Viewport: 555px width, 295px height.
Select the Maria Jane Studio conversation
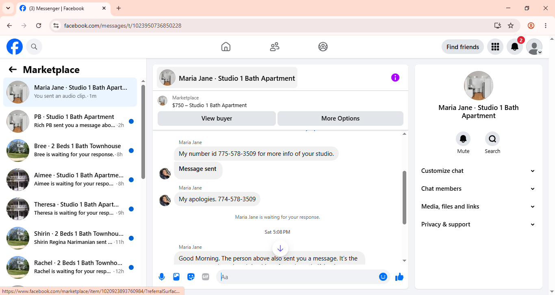pos(70,92)
